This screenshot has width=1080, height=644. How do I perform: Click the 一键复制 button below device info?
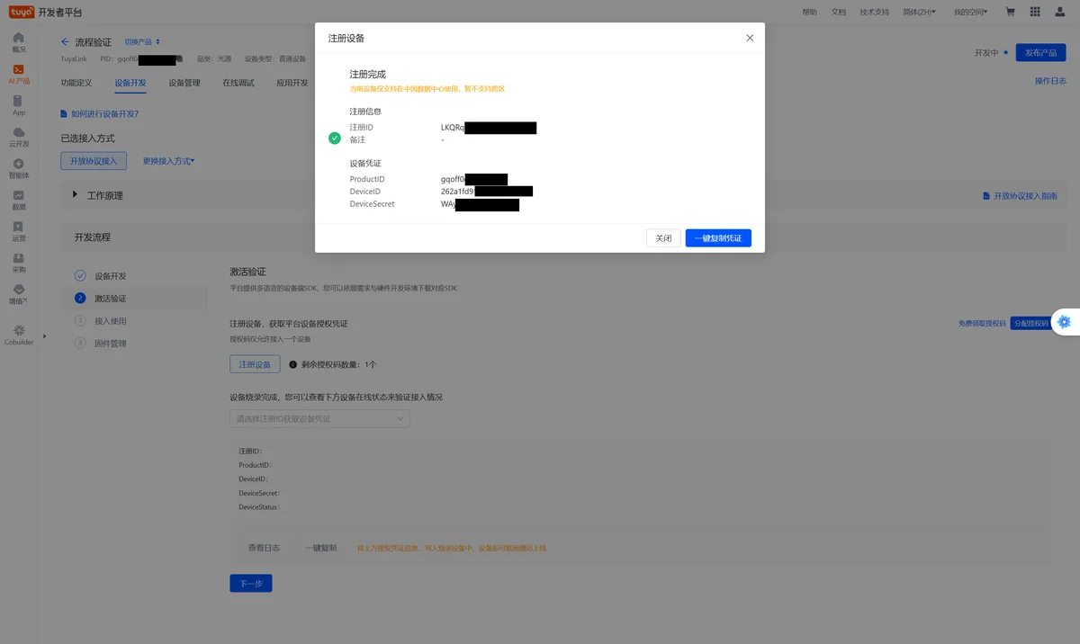click(320, 548)
